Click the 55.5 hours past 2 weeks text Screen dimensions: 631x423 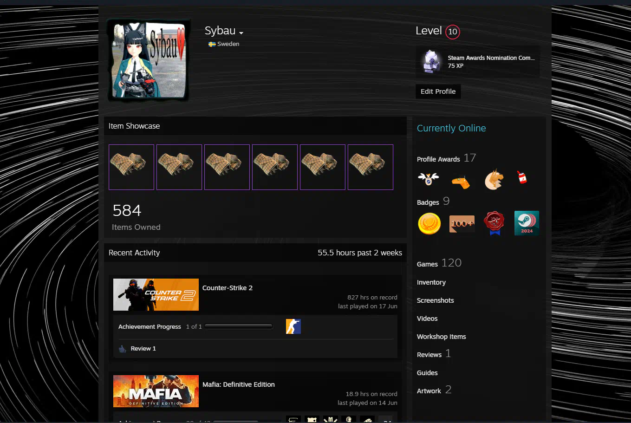pyautogui.click(x=360, y=253)
